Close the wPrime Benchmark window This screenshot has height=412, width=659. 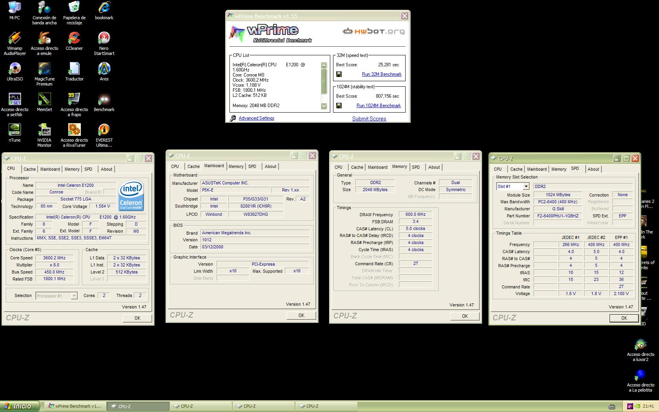[x=404, y=16]
